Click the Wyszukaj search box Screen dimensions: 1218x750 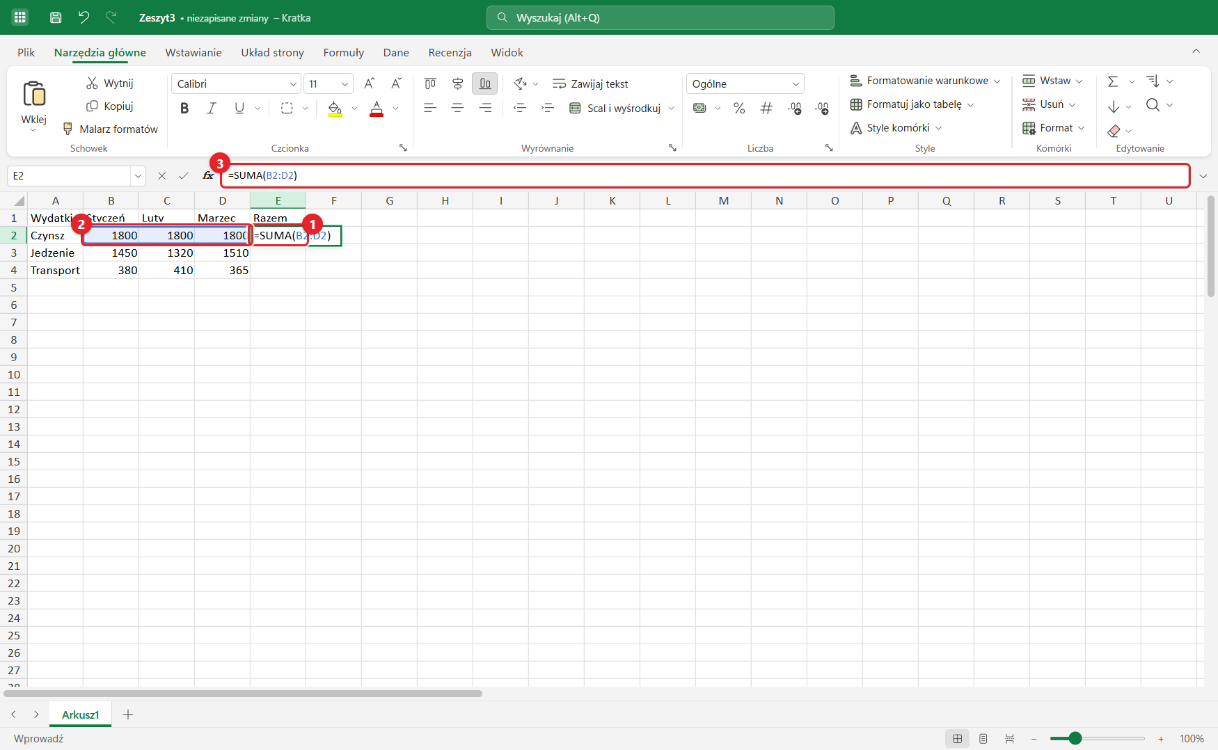661,17
